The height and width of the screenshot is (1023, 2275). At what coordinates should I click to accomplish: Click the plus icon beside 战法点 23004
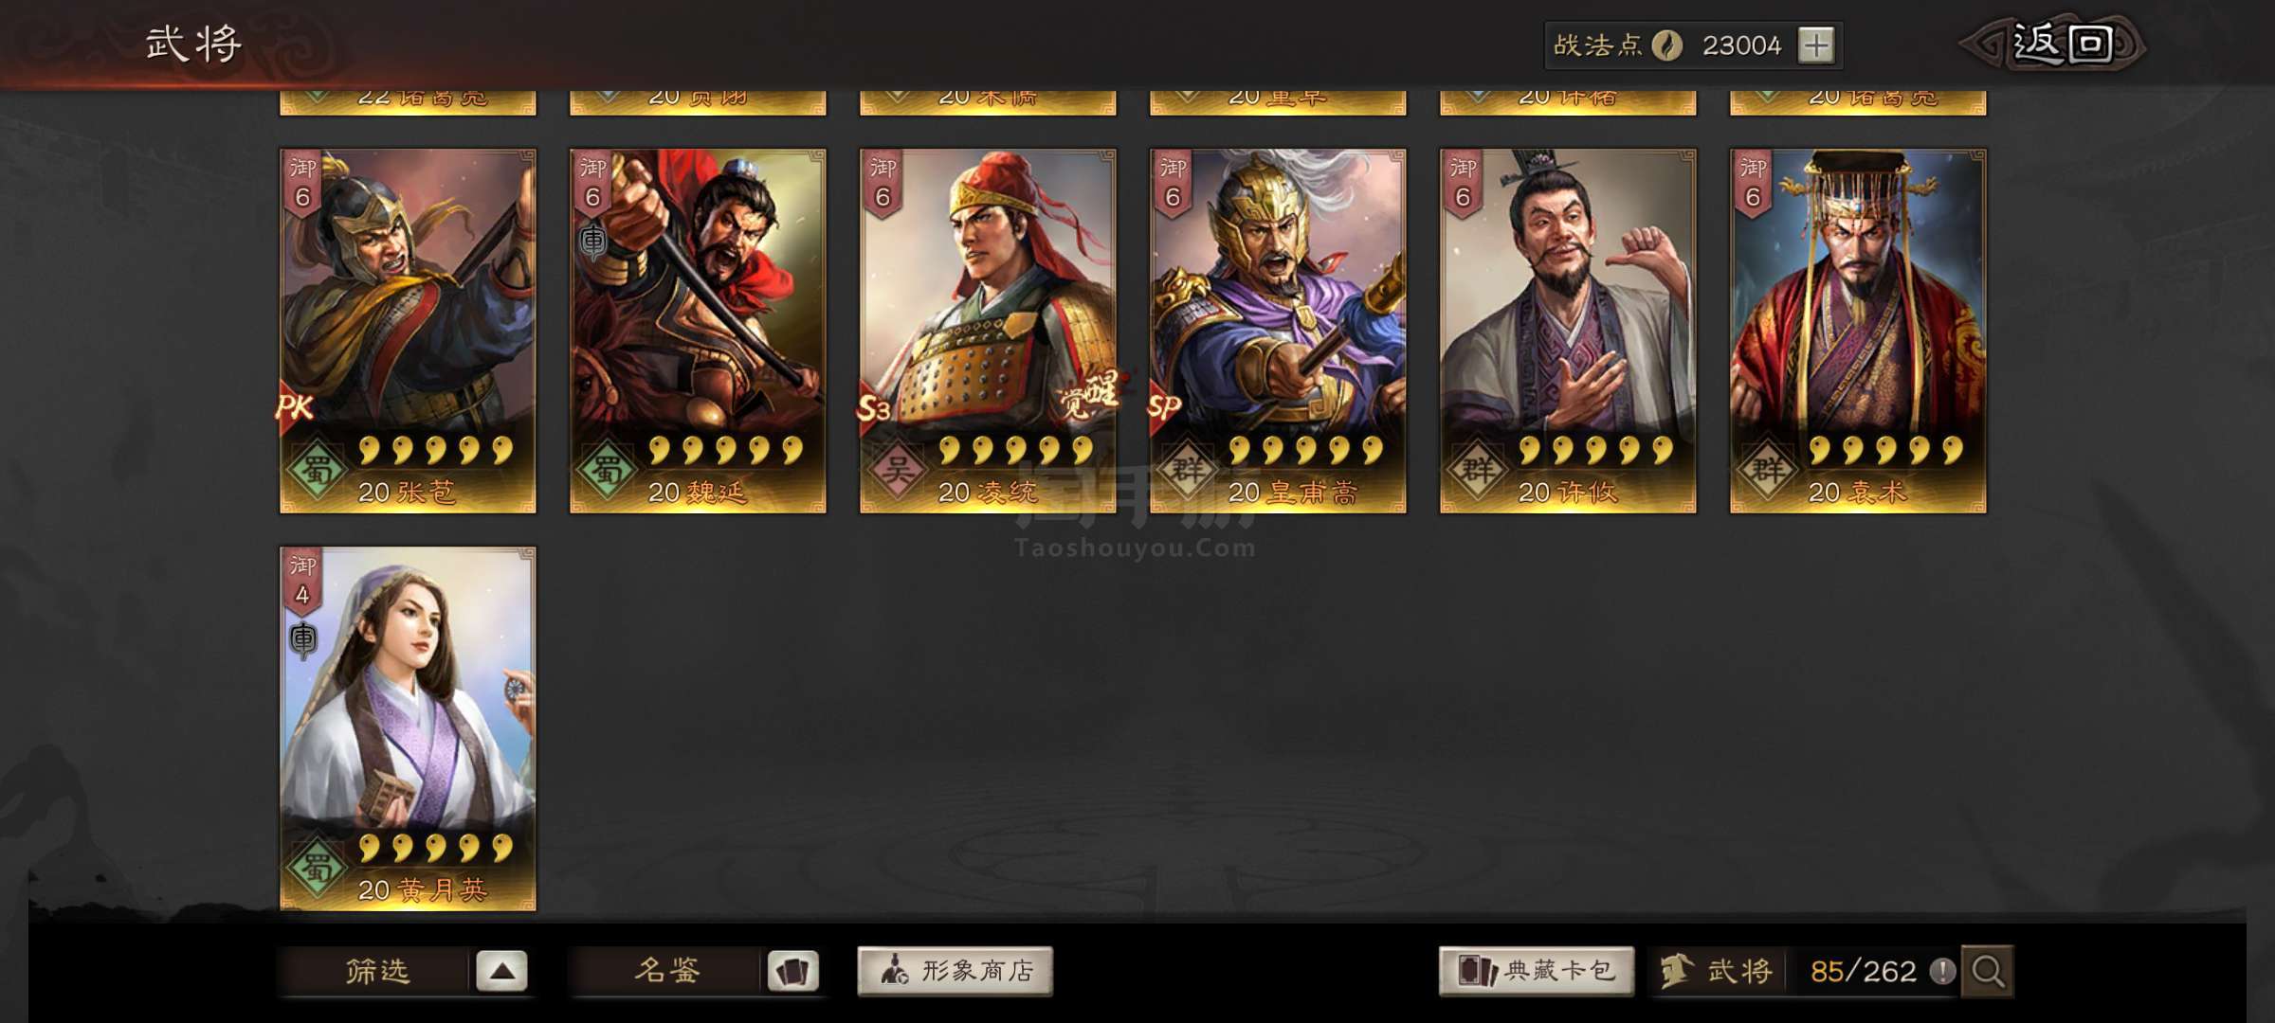1816,45
